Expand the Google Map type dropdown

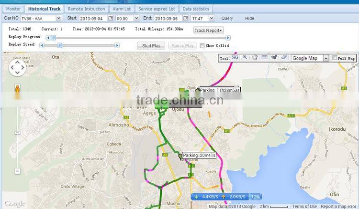pyautogui.click(x=325, y=58)
